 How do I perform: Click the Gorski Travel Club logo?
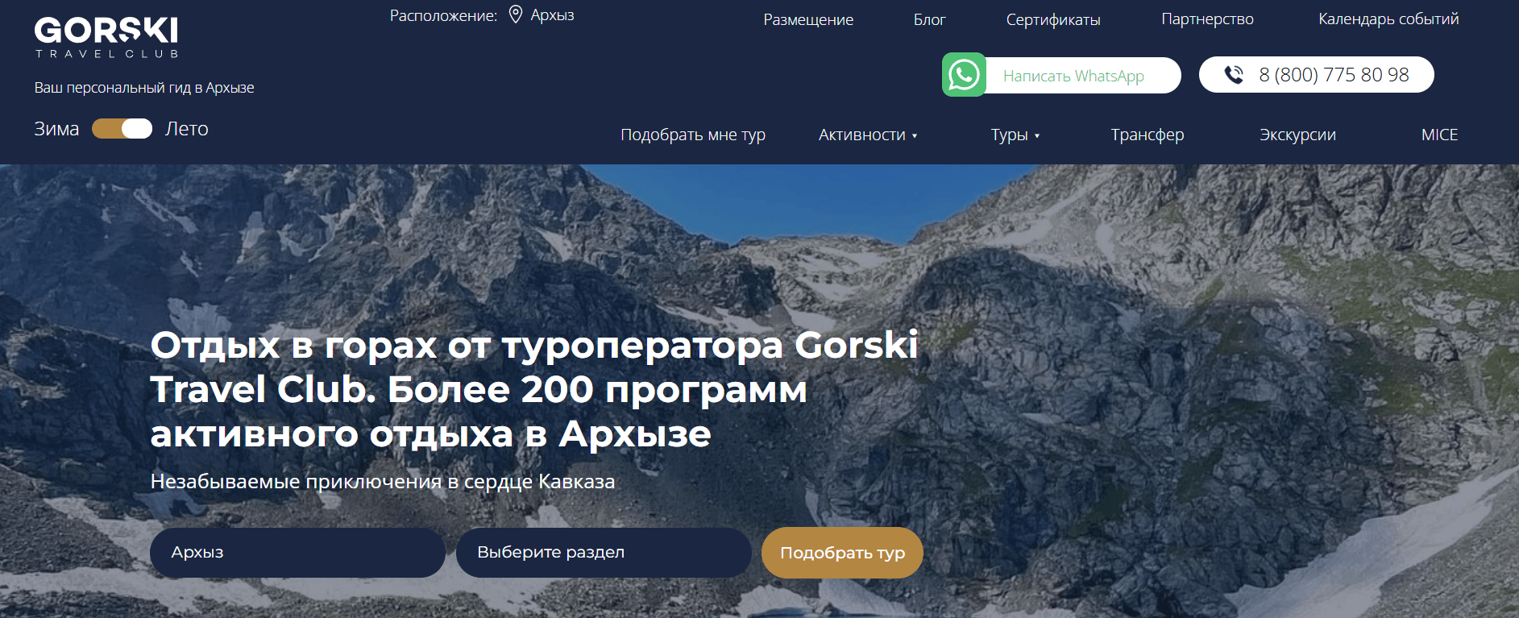pos(106,37)
